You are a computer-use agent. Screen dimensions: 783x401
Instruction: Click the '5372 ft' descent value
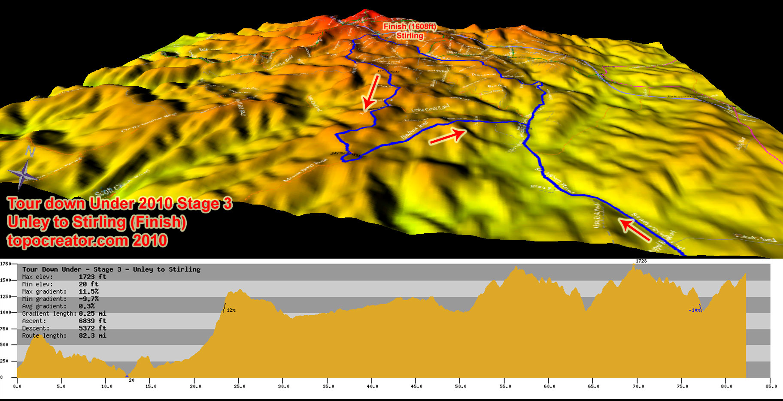pos(92,328)
